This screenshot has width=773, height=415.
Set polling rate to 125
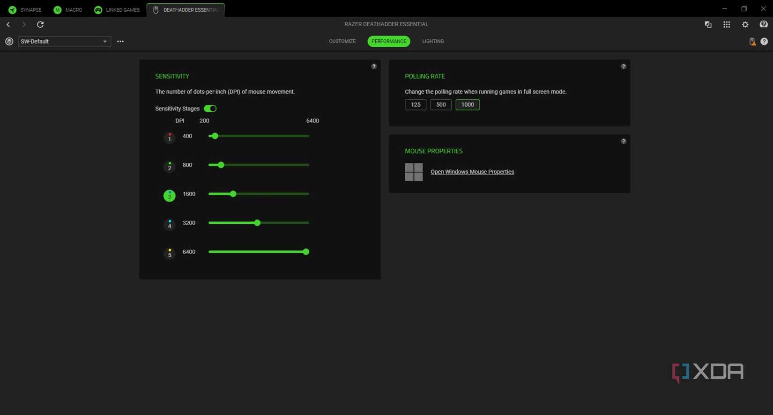(416, 105)
